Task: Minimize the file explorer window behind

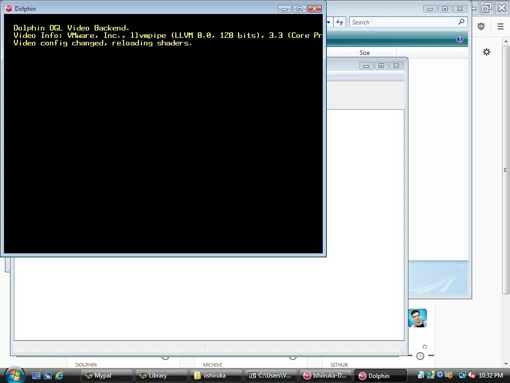Action: tap(430, 9)
